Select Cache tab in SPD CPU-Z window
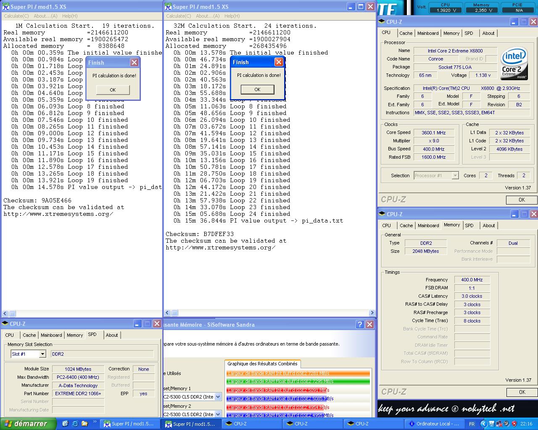Image resolution: width=538 pixels, height=430 pixels. pos(29,335)
